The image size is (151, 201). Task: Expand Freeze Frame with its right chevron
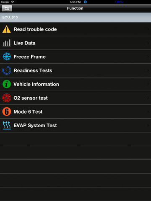coord(148,57)
